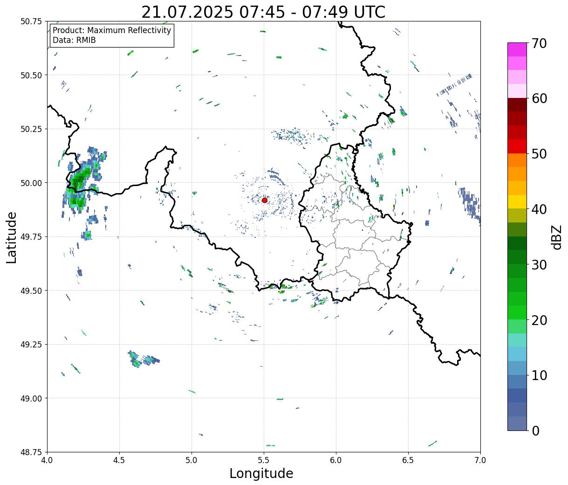568x485 pixels.
Task: Click the colorbar tick label 30
Action: [539, 265]
